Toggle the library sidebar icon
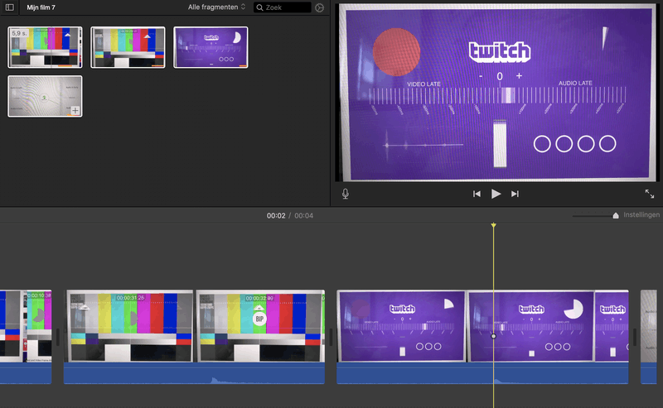This screenshot has height=408, width=663. tap(9, 7)
